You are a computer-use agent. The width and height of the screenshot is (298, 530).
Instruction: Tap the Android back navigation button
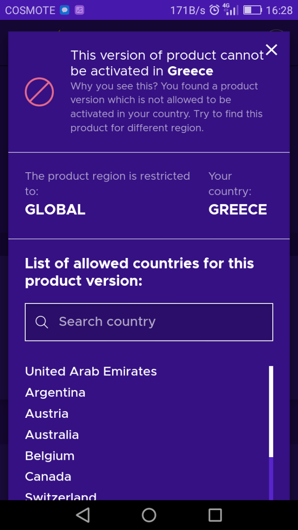coord(83,515)
